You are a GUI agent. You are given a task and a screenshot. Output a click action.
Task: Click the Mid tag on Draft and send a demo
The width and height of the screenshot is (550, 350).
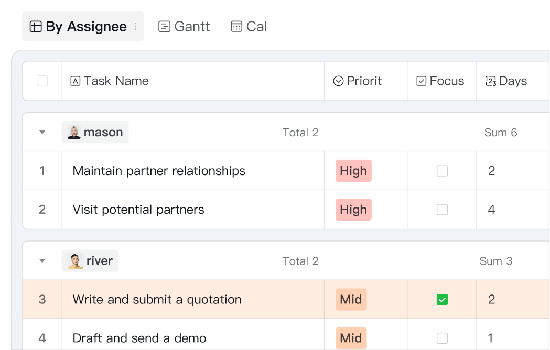pos(351,338)
